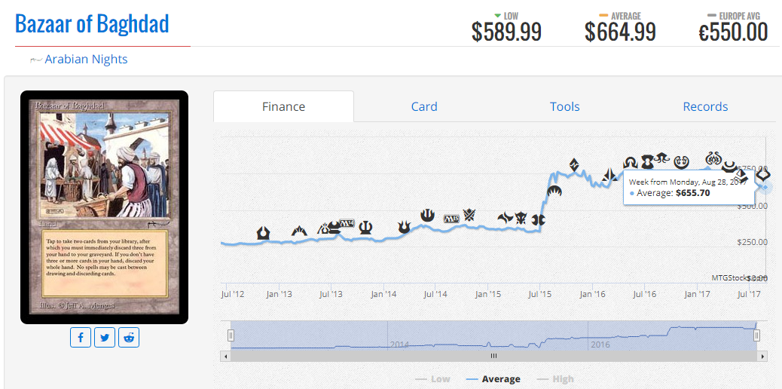Select the Battle for Zendikar diamond marker
Image resolution: width=782 pixels, height=389 pixels.
574,164
